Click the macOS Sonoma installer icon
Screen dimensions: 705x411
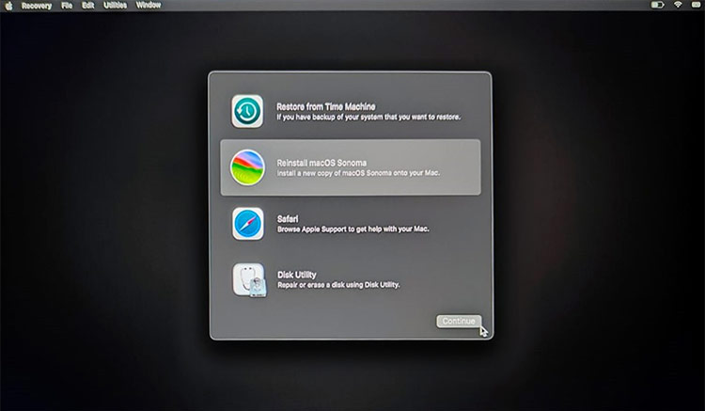[248, 167]
